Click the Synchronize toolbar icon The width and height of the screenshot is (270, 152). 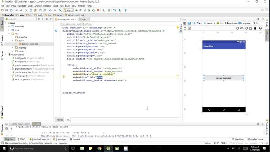(11, 10)
